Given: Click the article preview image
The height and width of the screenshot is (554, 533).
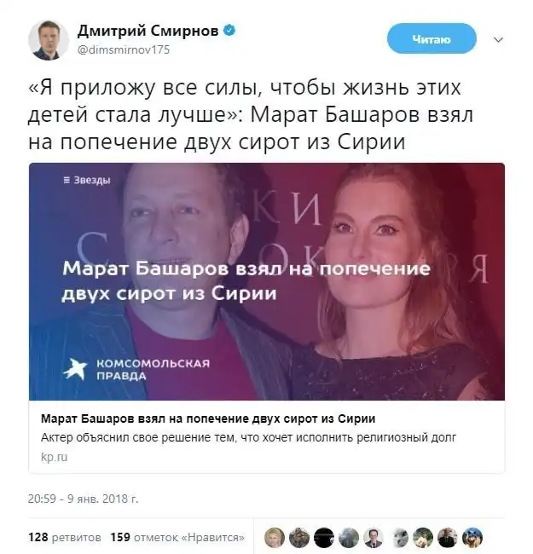Looking at the screenshot, I should tap(267, 281).
